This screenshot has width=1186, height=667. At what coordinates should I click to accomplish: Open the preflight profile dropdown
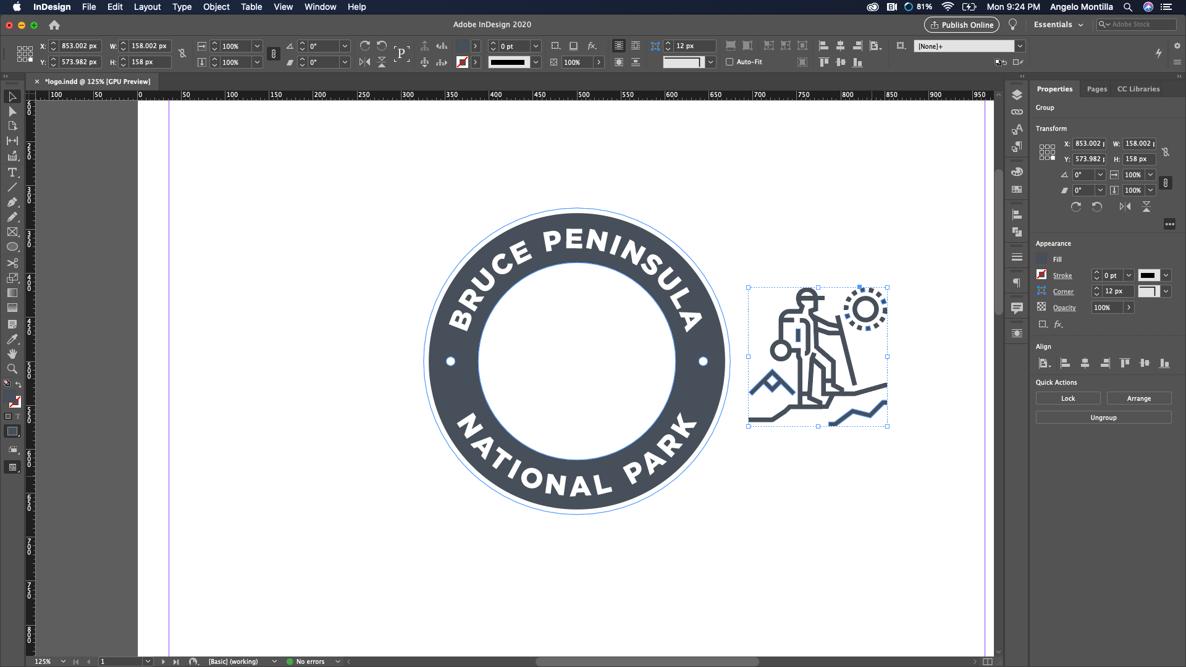274,661
